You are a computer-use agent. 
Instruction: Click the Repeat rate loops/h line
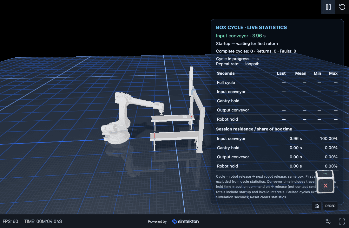click(238, 64)
